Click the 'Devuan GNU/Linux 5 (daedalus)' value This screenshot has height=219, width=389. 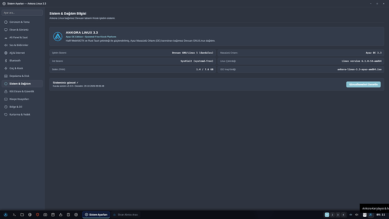192,53
